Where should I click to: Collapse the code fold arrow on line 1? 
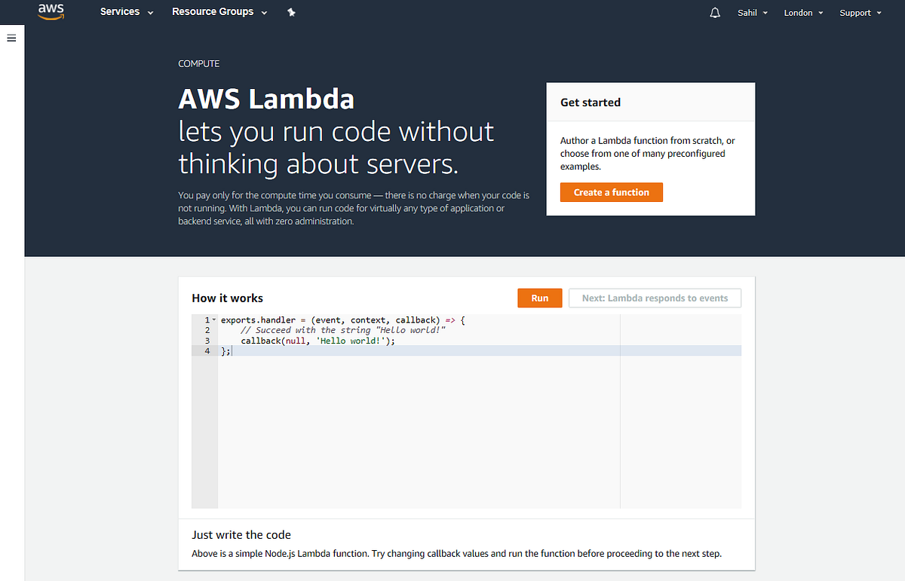[214, 320]
